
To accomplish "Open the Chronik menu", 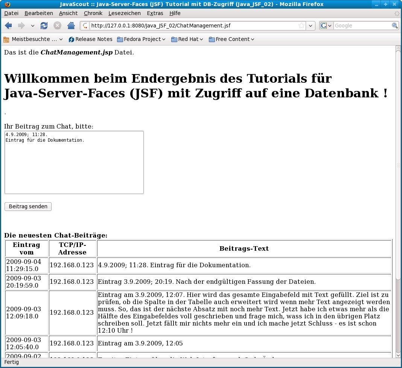I will click(x=93, y=13).
